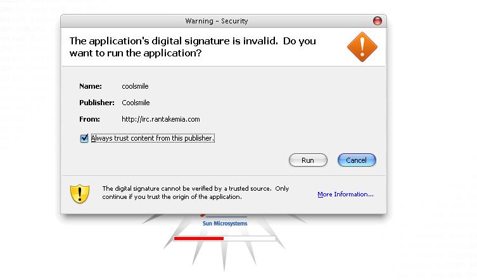
Task: Select the publisher value 'Coolsmile'
Action: pos(136,103)
